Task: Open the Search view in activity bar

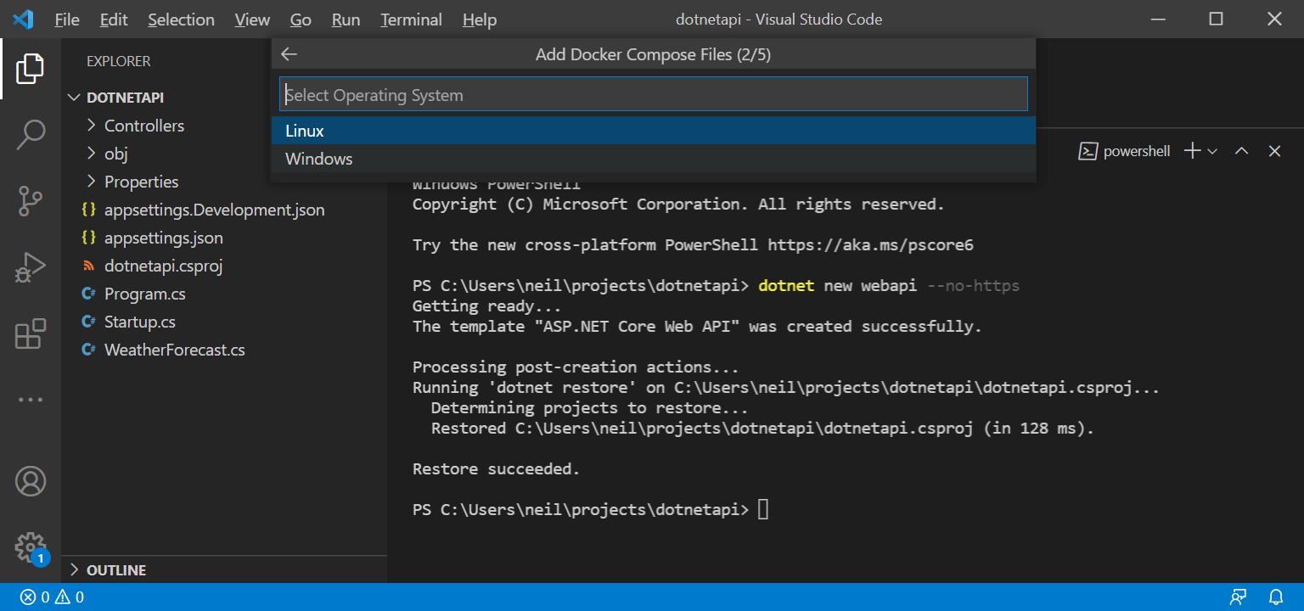Action: coord(31,134)
